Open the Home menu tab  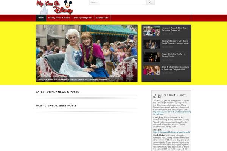(x=41, y=18)
